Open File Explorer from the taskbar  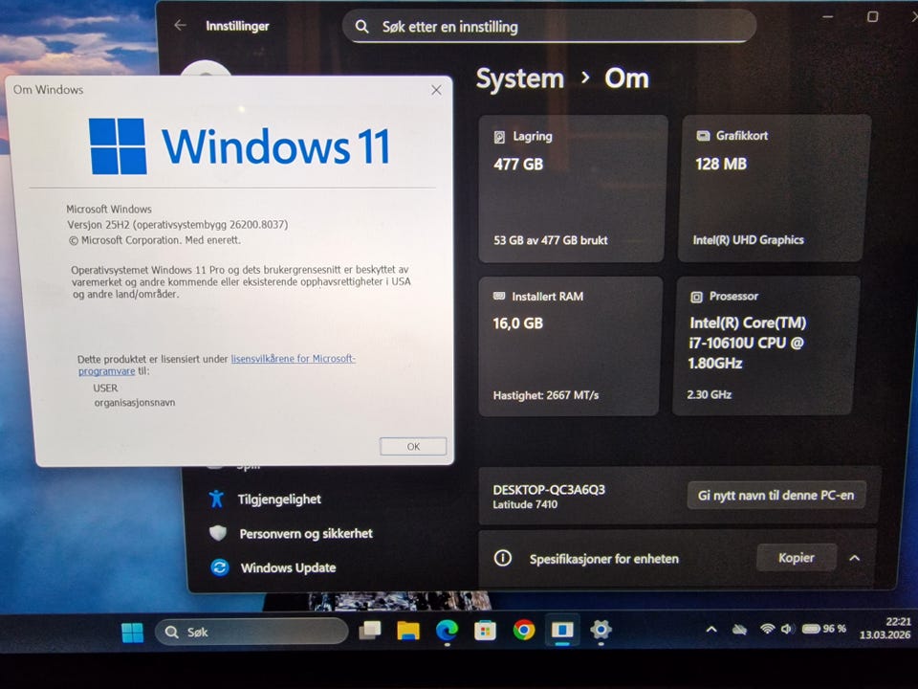[408, 631]
